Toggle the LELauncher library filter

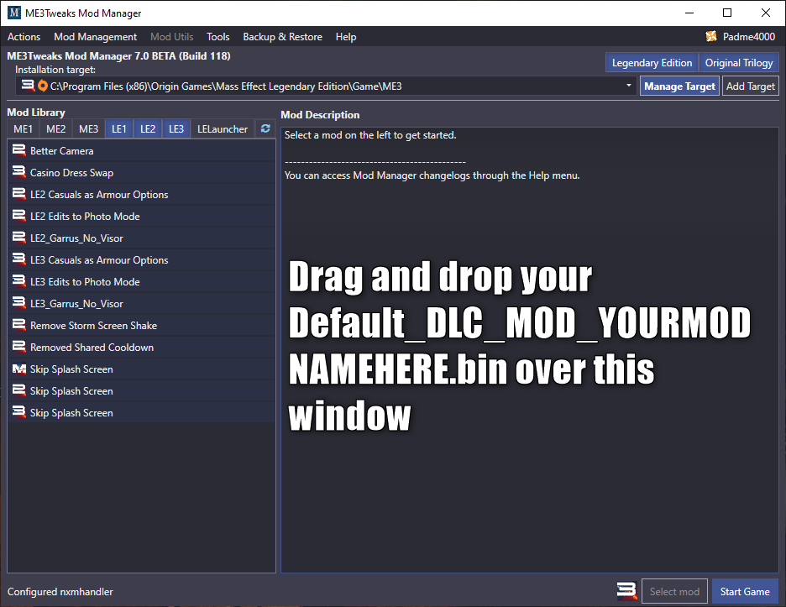pyautogui.click(x=223, y=128)
